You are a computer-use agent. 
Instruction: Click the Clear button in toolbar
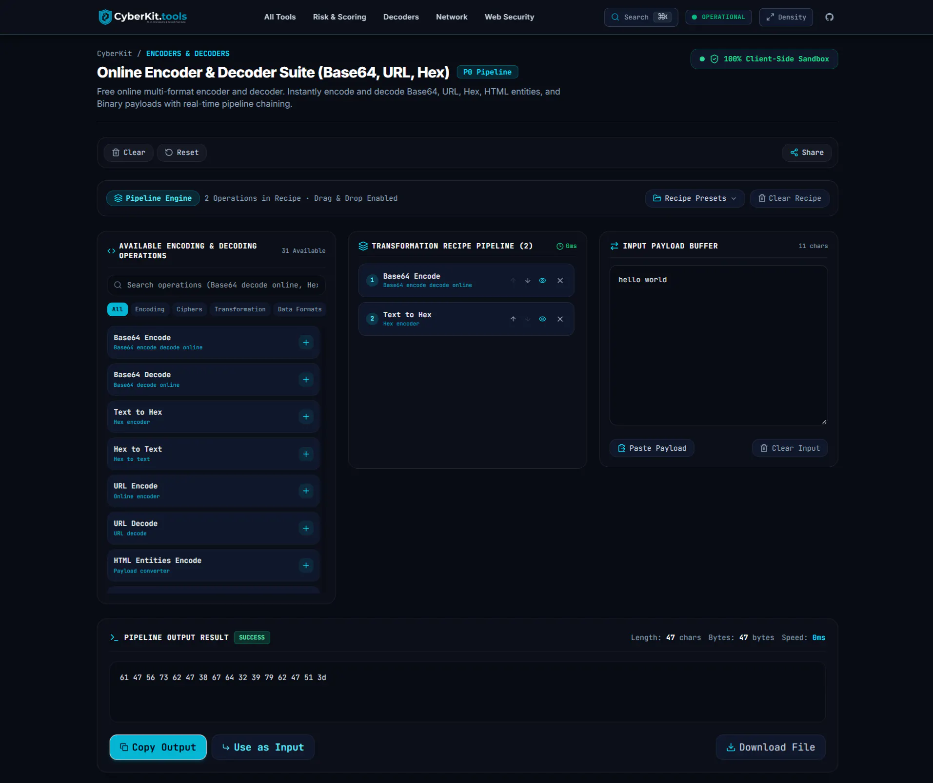click(x=129, y=153)
